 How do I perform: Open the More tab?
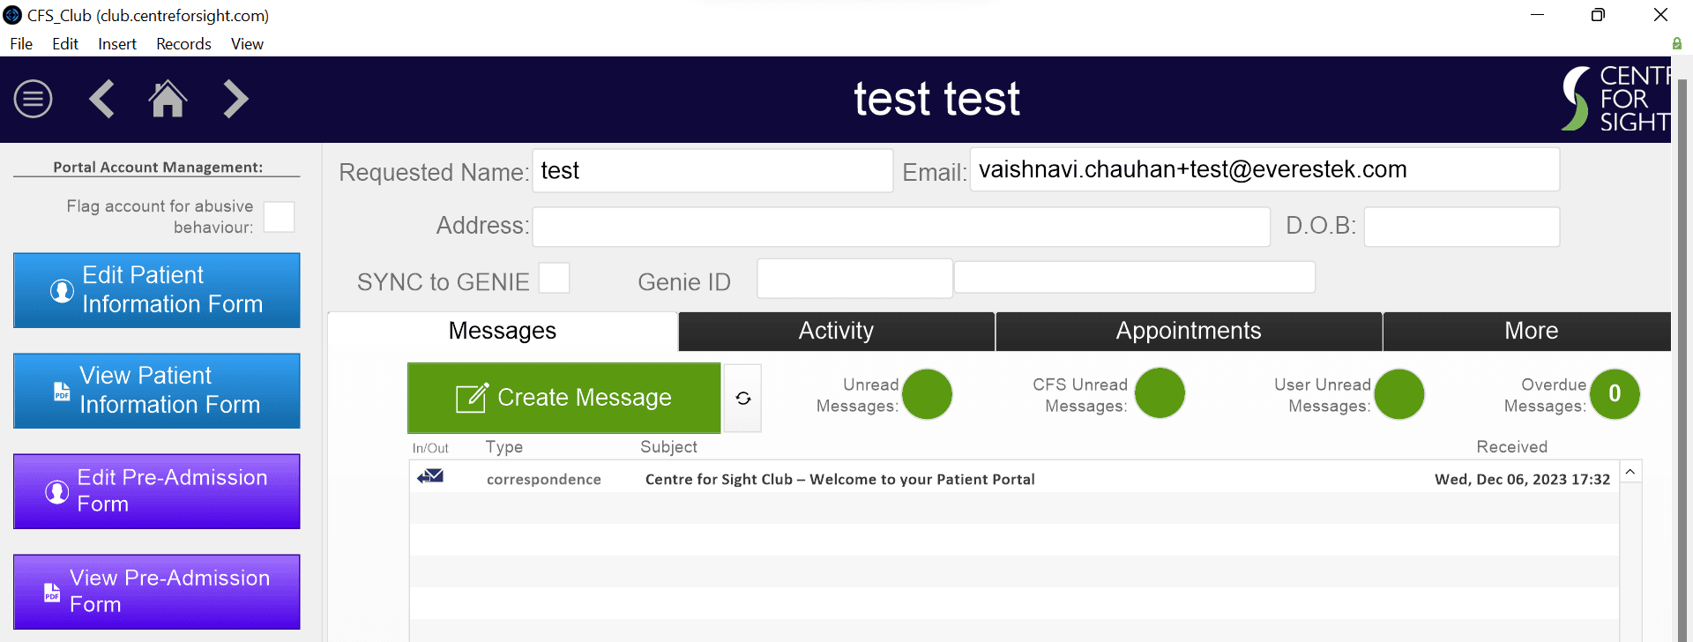click(x=1531, y=331)
